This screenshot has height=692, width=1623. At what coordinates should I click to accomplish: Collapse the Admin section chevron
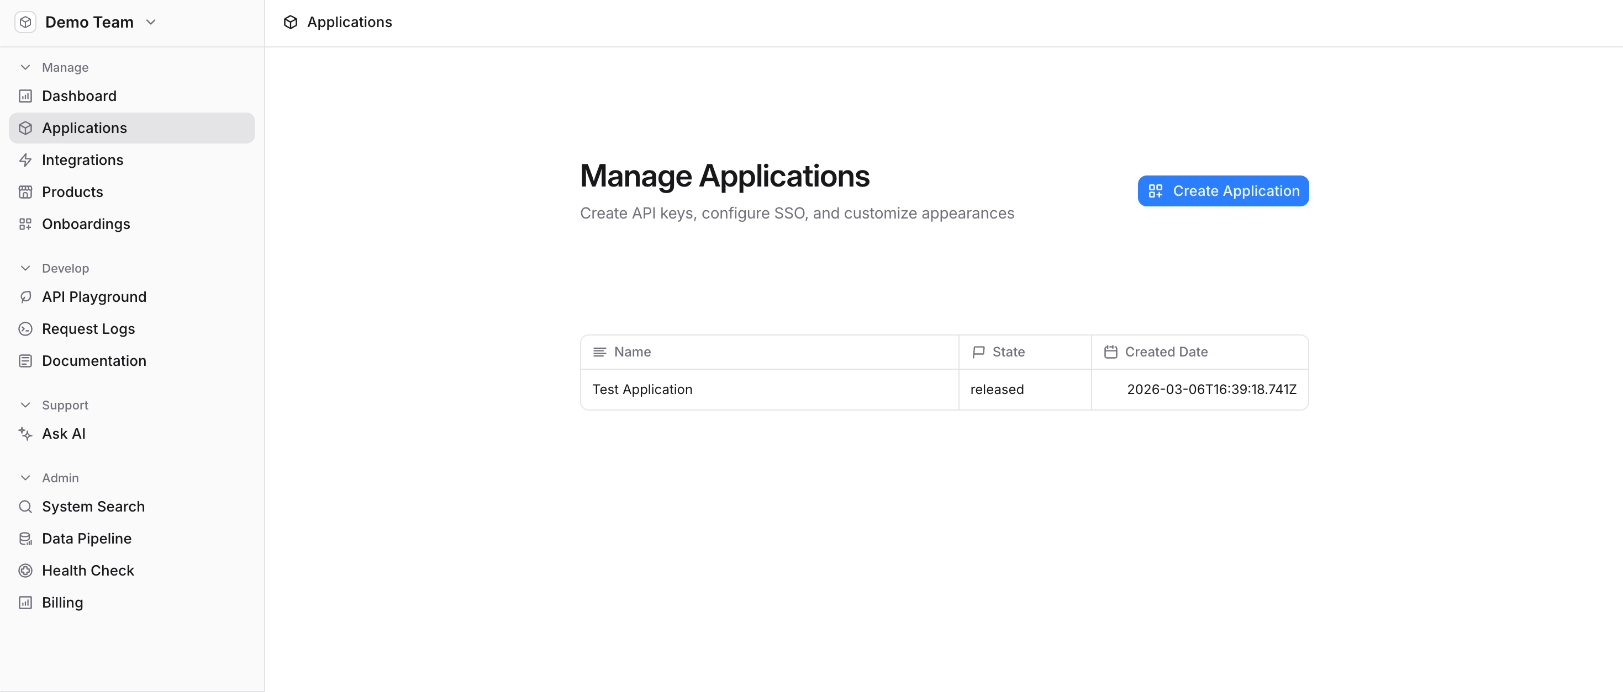25,478
